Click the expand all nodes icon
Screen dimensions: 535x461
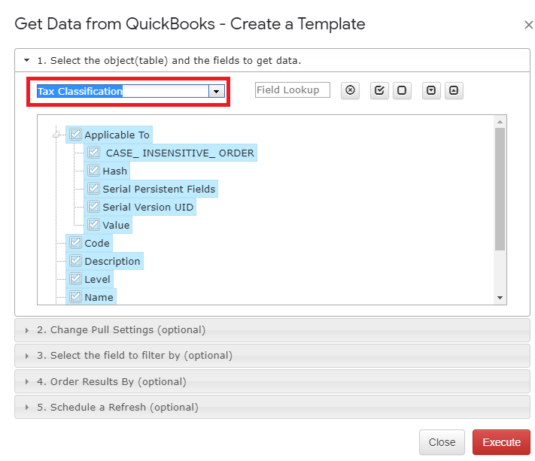[x=431, y=91]
